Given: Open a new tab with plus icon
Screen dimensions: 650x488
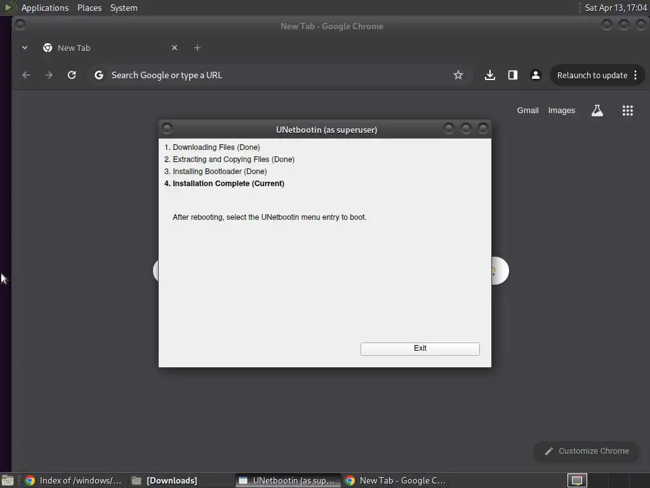Looking at the screenshot, I should coord(197,48).
